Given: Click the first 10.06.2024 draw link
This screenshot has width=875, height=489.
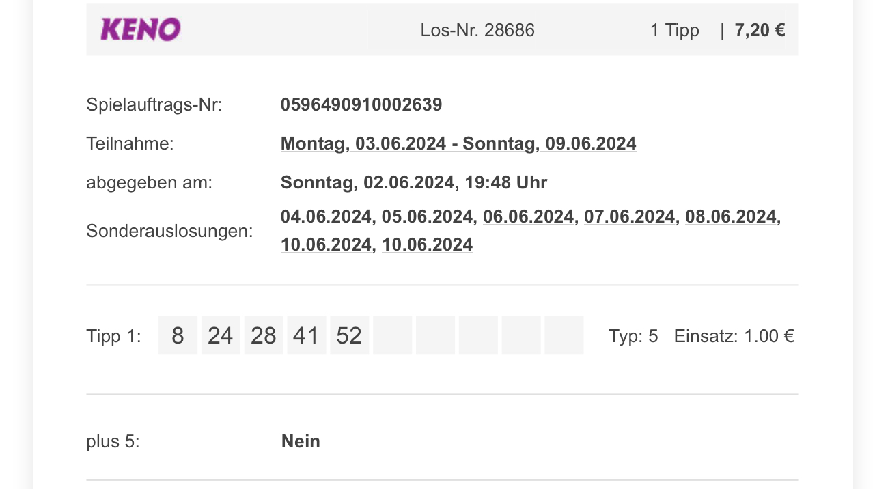Looking at the screenshot, I should [326, 244].
